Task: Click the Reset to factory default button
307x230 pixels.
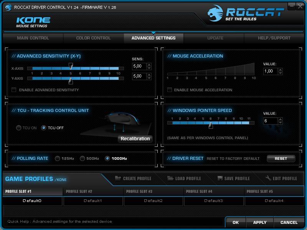Action: coord(281,159)
